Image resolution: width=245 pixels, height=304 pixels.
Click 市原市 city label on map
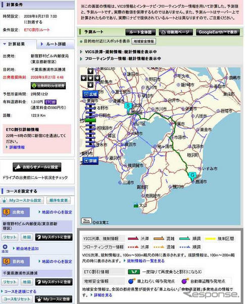[x=180, y=137]
